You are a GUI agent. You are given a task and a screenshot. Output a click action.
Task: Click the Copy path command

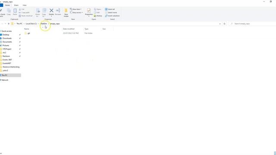24,12
